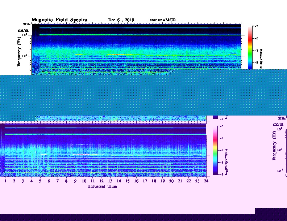
Task: Click hour label "22" on the time axis
Action: pyautogui.click(x=189, y=181)
